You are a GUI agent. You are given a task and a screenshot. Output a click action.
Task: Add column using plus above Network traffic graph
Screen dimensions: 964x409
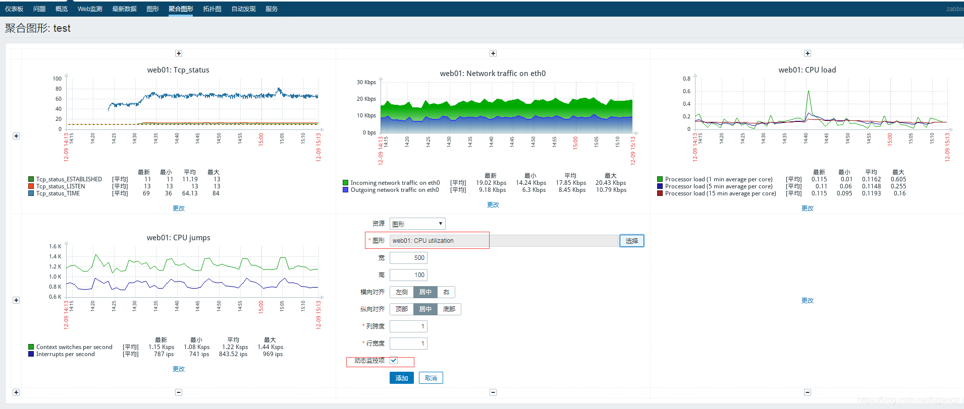[x=493, y=53]
